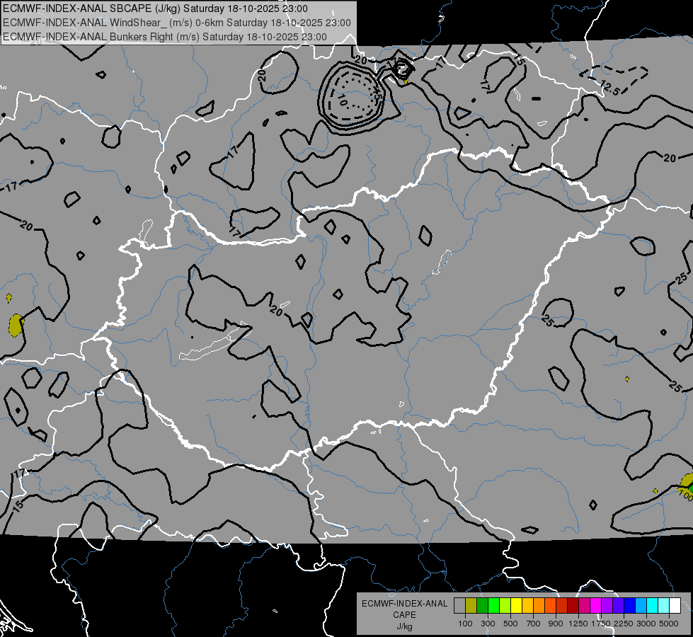Screen dimensions: 693x637
Task: Click the 12.5 dashed contour label
Action: click(x=610, y=88)
